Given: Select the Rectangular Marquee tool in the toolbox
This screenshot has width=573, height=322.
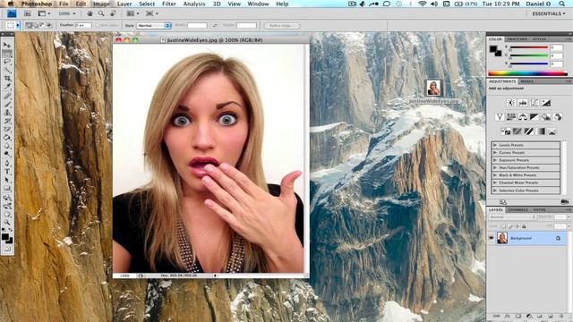Looking at the screenshot, I should point(7,54).
